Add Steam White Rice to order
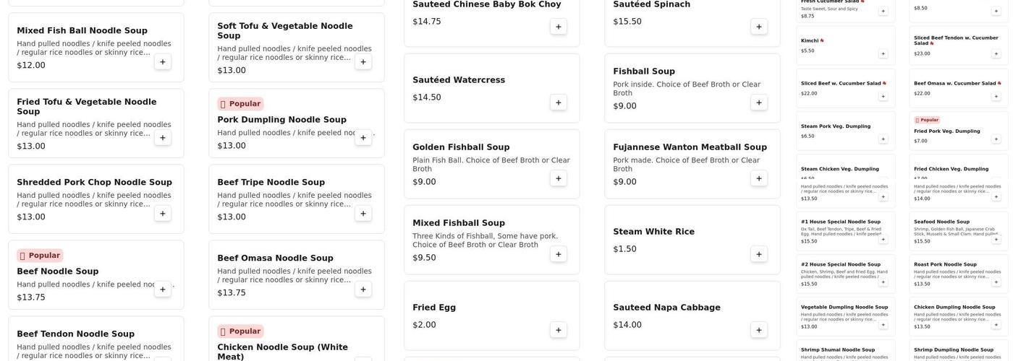This screenshot has width=1013, height=361. [759, 254]
